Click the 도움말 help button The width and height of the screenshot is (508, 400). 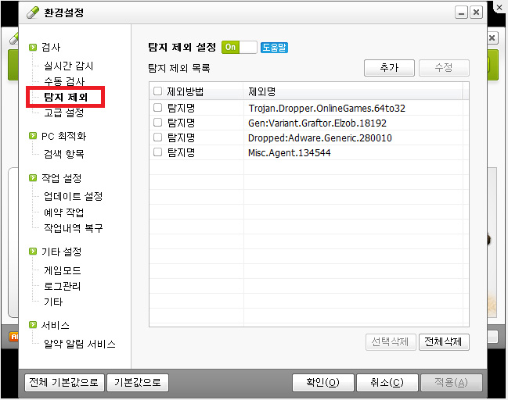point(274,48)
